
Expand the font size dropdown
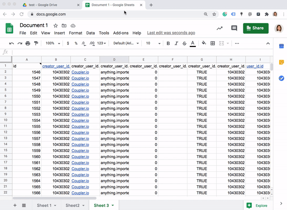[x=153, y=43]
